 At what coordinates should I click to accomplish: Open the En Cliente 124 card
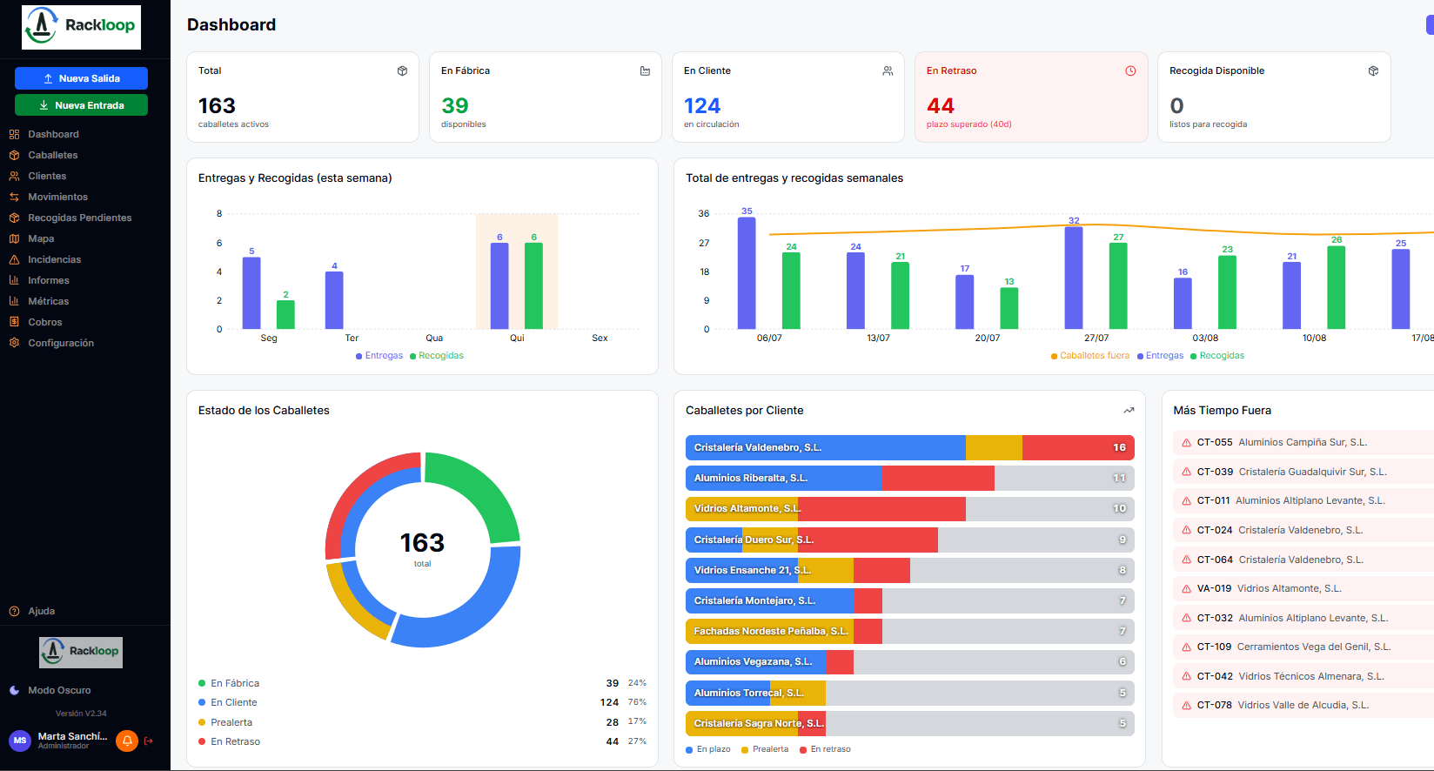click(788, 97)
